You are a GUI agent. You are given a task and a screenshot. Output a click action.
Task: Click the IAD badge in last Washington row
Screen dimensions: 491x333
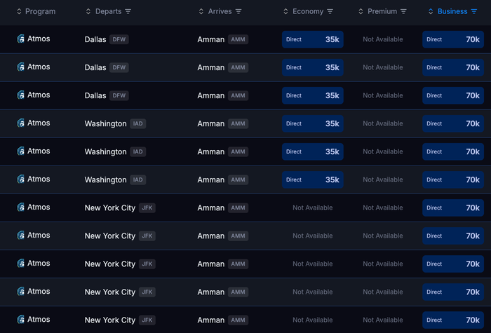tap(137, 179)
